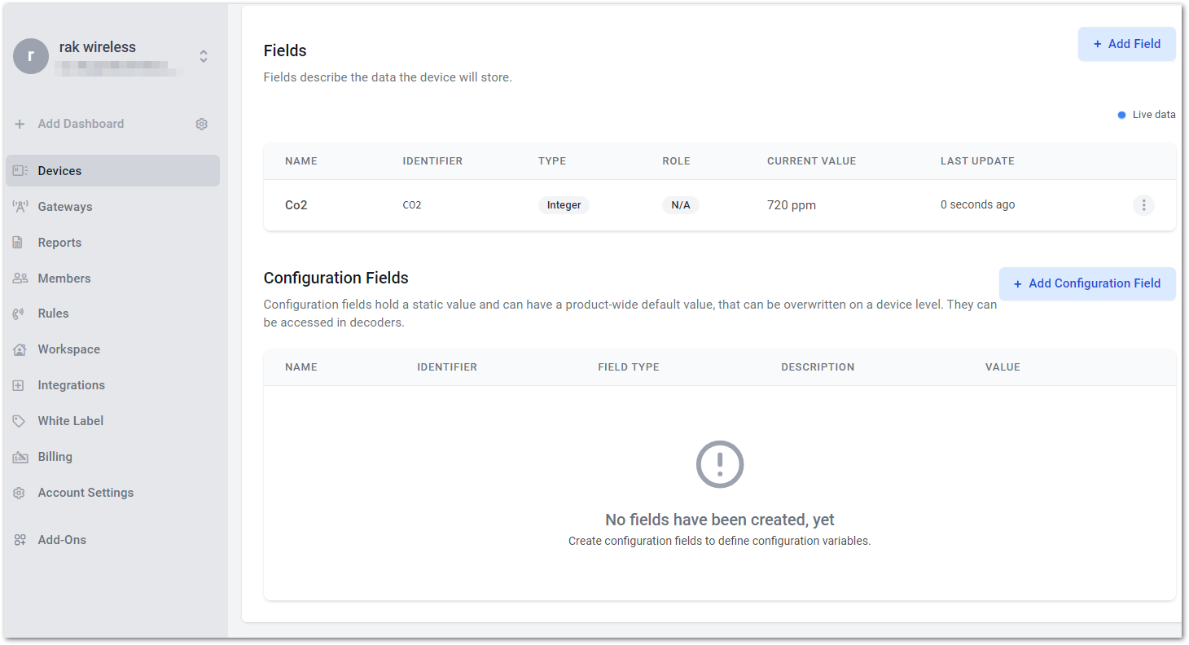
Task: Click the rak wireless avatar circle
Action: [x=31, y=56]
